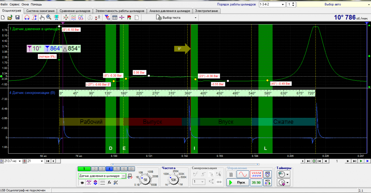371x193 pixels.
Task: Click the sensor swap icon beside sensor field
Action: click(130, 176)
